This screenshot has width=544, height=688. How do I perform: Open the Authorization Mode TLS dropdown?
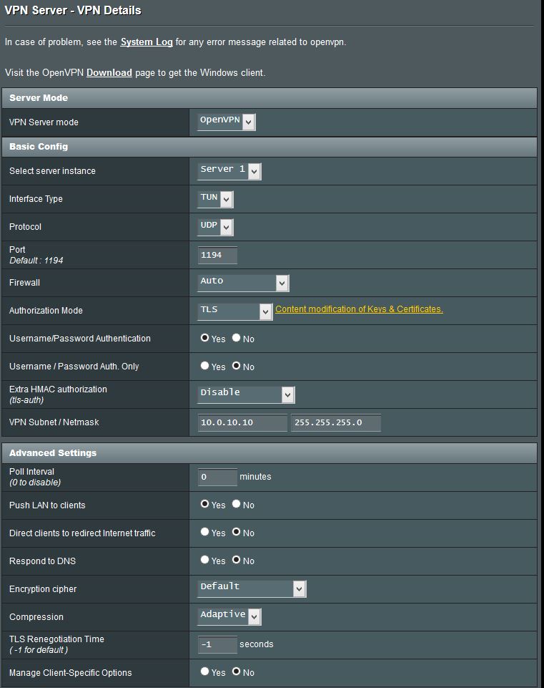click(x=235, y=311)
